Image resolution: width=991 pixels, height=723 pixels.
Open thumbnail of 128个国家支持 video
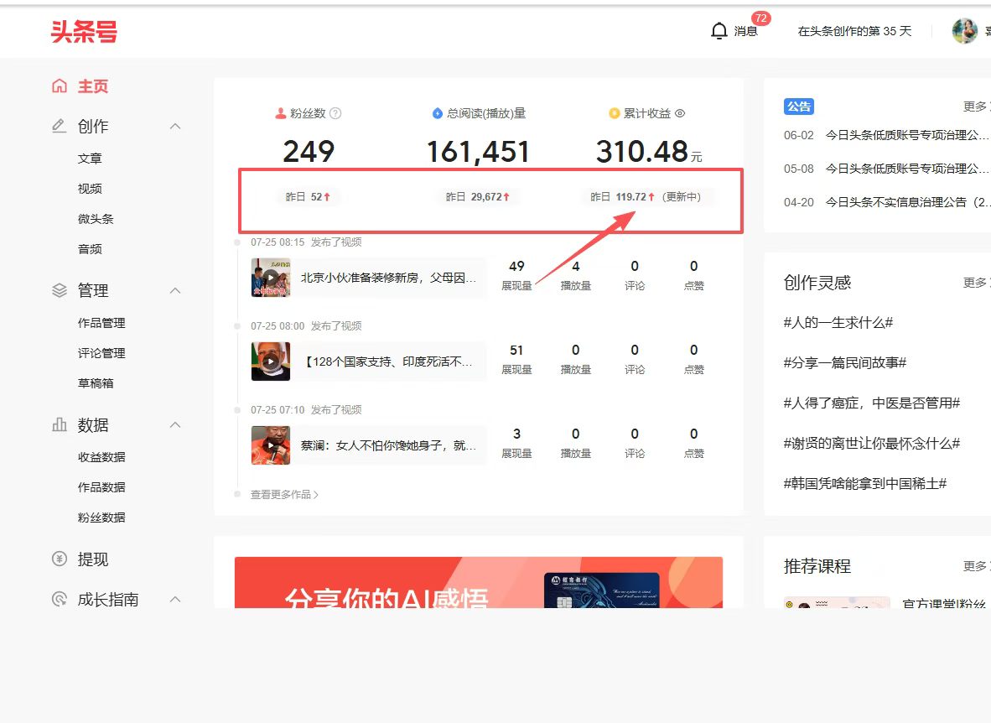click(x=271, y=361)
